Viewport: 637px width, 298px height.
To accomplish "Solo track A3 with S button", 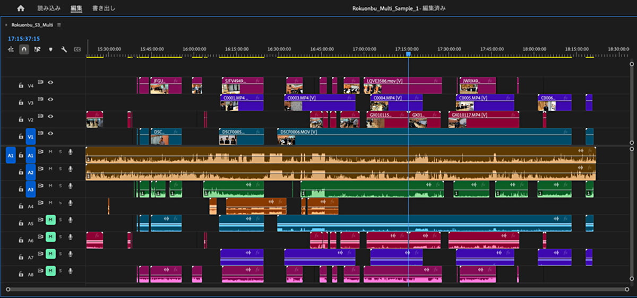I will pyautogui.click(x=60, y=186).
